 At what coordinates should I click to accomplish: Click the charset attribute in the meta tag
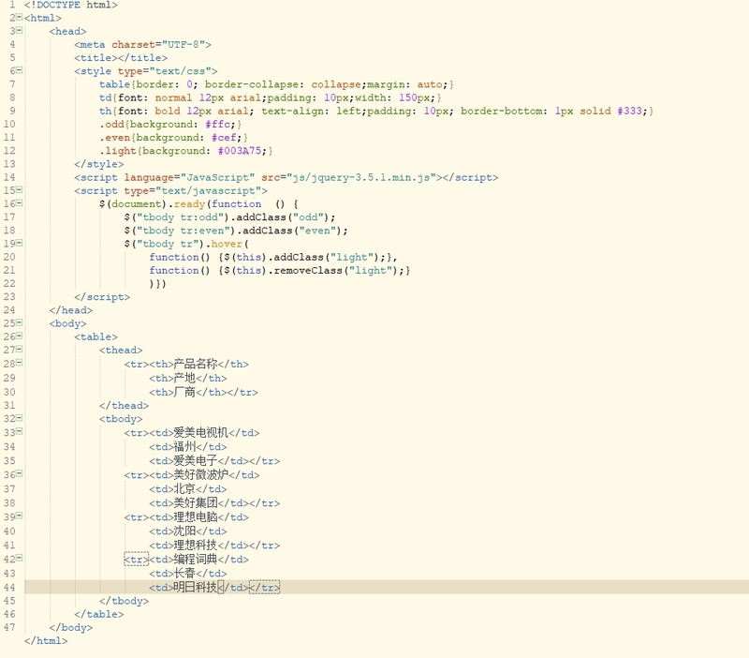(x=133, y=44)
